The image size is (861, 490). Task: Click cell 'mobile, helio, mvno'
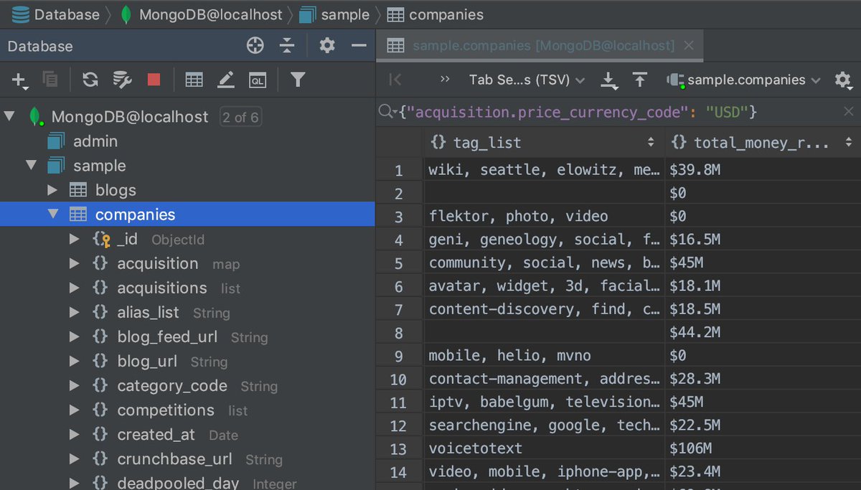545,356
